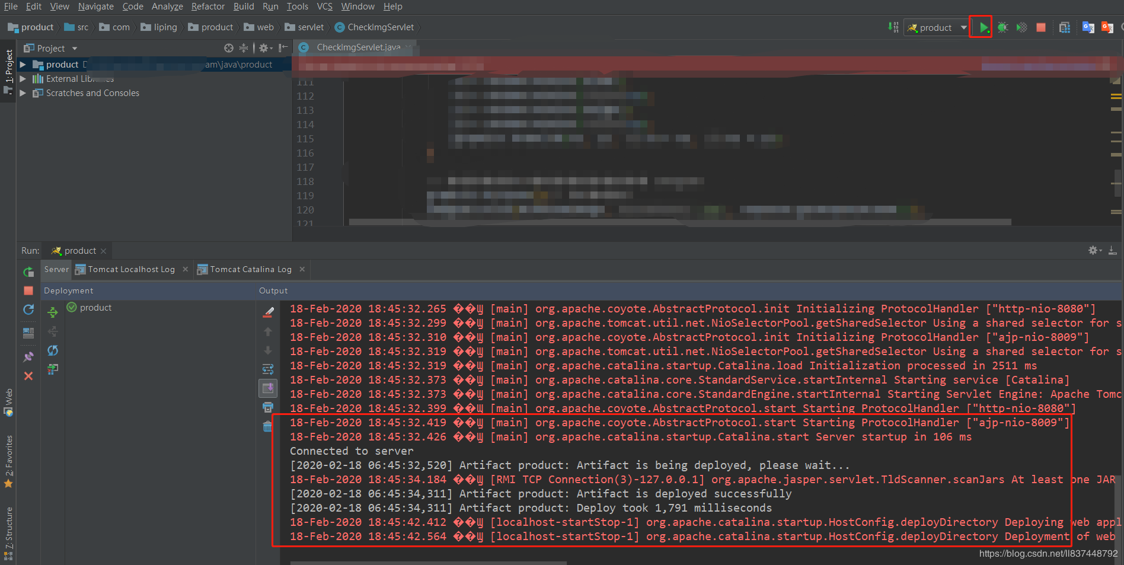
Task: Expand Scratches and Consoles node
Action: tap(23, 93)
